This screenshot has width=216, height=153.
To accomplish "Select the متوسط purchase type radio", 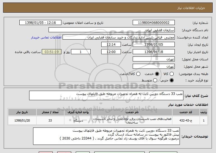I will click(x=155, y=80).
